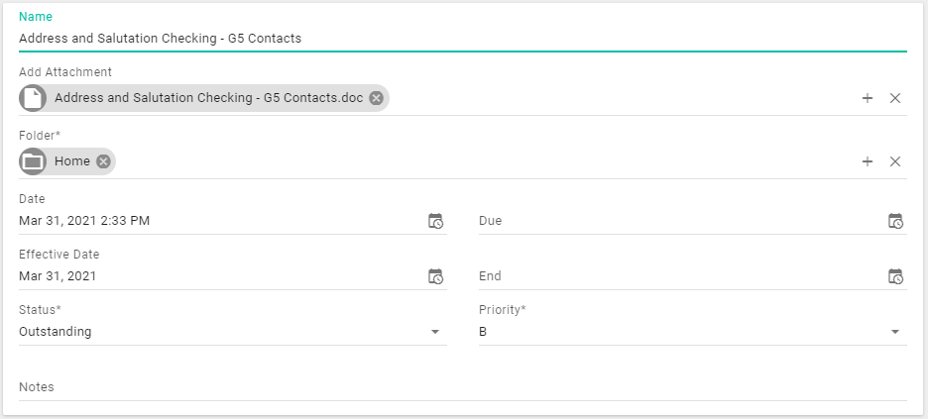Click the Effective Date value Mar 31, 2021

(x=58, y=276)
